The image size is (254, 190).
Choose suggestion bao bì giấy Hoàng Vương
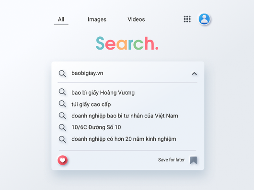(x=103, y=93)
